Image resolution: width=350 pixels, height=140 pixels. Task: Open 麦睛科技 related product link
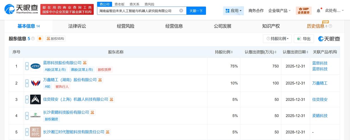pyautogui.click(x=320, y=116)
